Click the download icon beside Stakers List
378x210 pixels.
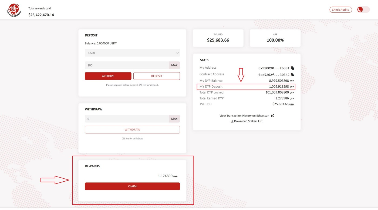pyautogui.click(x=232, y=121)
